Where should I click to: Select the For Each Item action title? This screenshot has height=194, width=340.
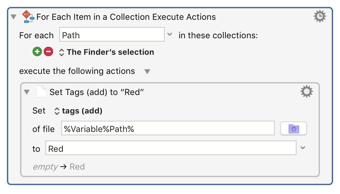(126, 17)
